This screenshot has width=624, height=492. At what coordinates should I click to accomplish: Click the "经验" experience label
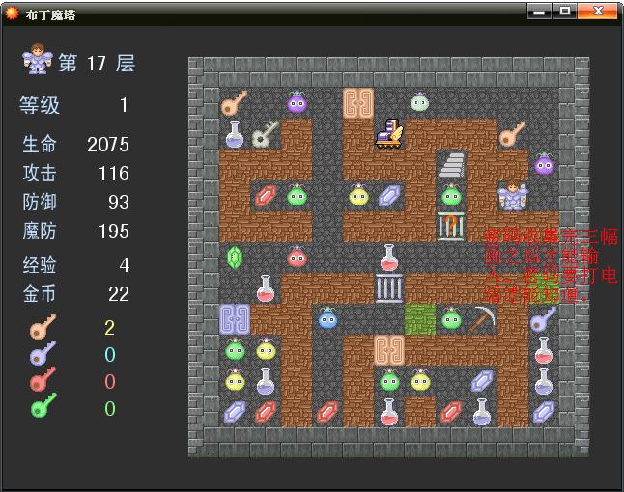coord(40,264)
